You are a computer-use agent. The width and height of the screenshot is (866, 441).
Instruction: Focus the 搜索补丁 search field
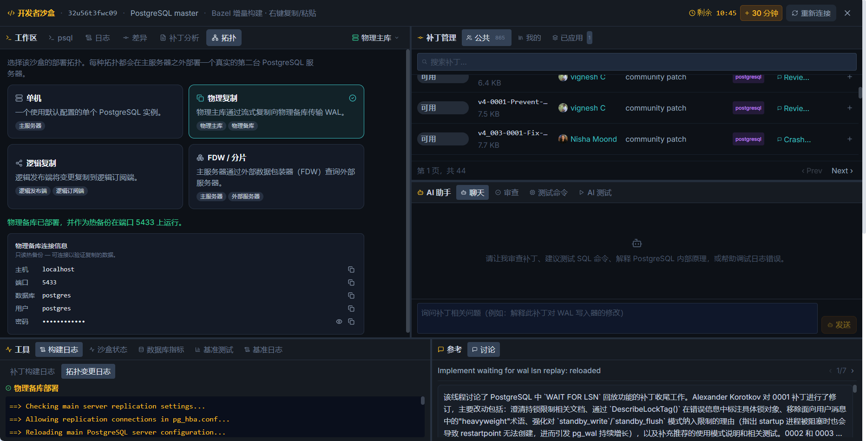[x=636, y=62]
